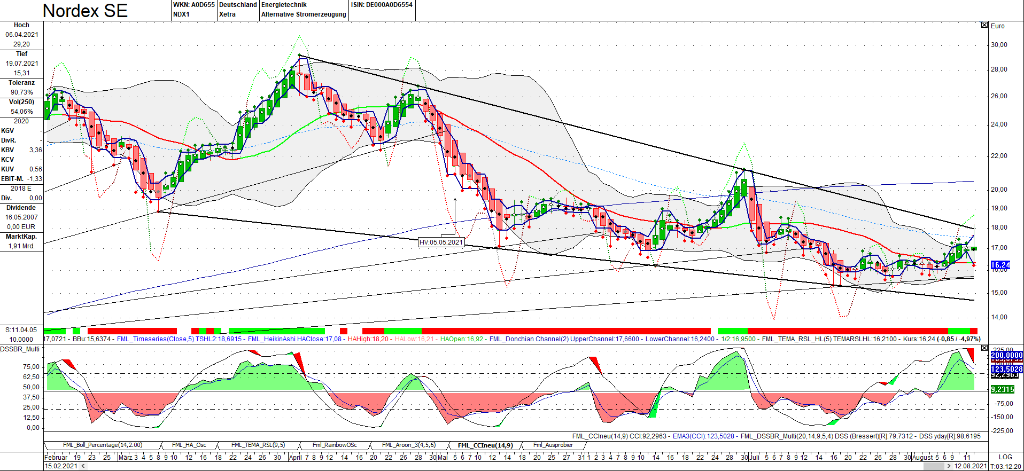Click the horizontal scrollbar thumb

[x=934, y=466]
